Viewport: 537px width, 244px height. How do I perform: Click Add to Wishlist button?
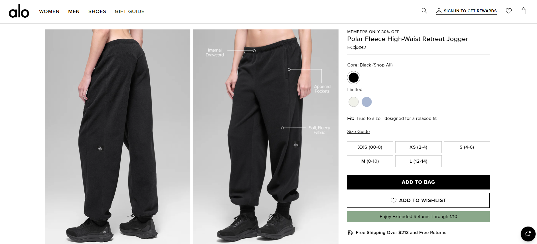tap(418, 200)
